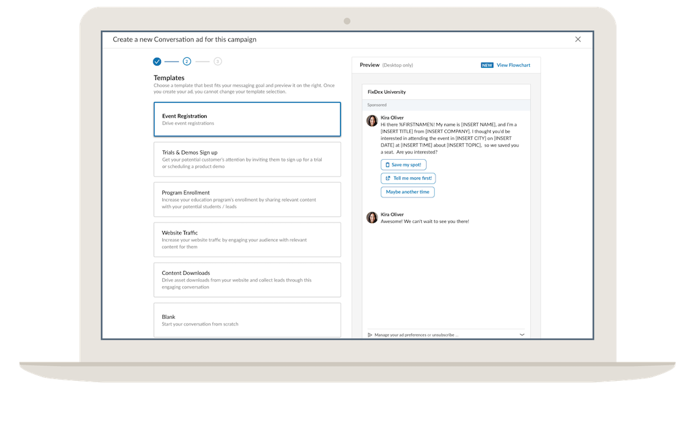Image resolution: width=695 pixels, height=440 pixels.
Task: Click Kira Oliver's avatar beside the confirmation message
Action: [x=371, y=217]
